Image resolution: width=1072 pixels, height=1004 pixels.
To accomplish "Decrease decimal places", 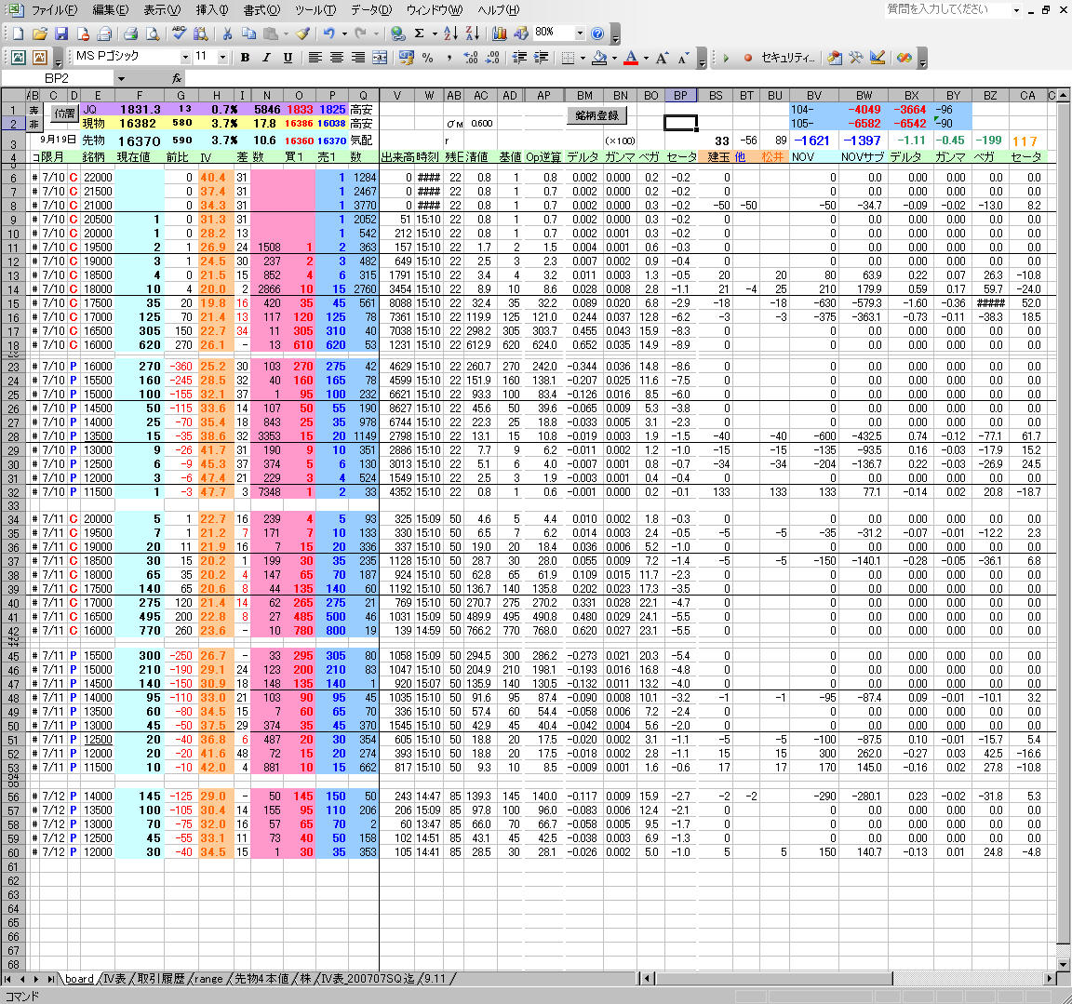I will 492,58.
